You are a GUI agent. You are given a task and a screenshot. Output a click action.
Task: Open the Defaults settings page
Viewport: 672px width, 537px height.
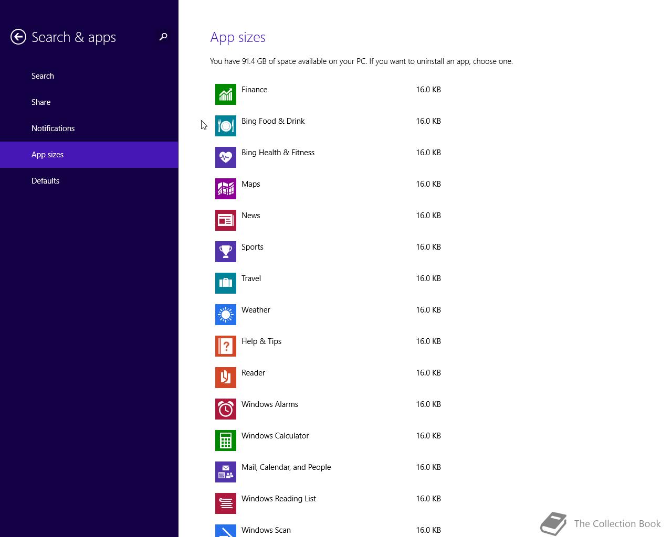point(89,181)
